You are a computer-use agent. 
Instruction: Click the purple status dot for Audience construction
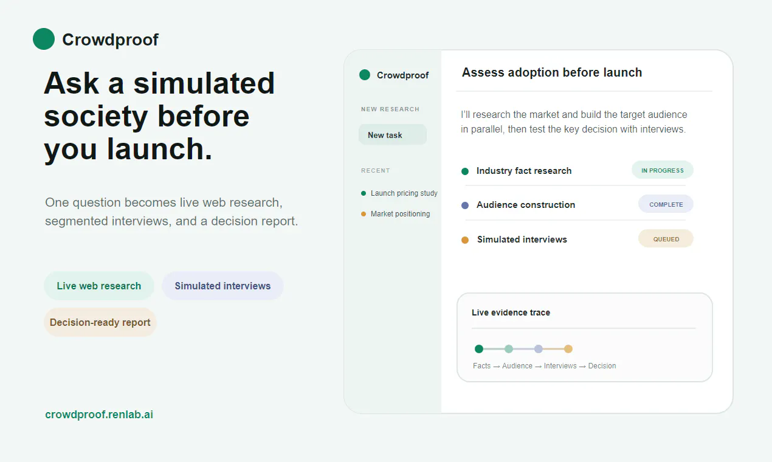(465, 205)
